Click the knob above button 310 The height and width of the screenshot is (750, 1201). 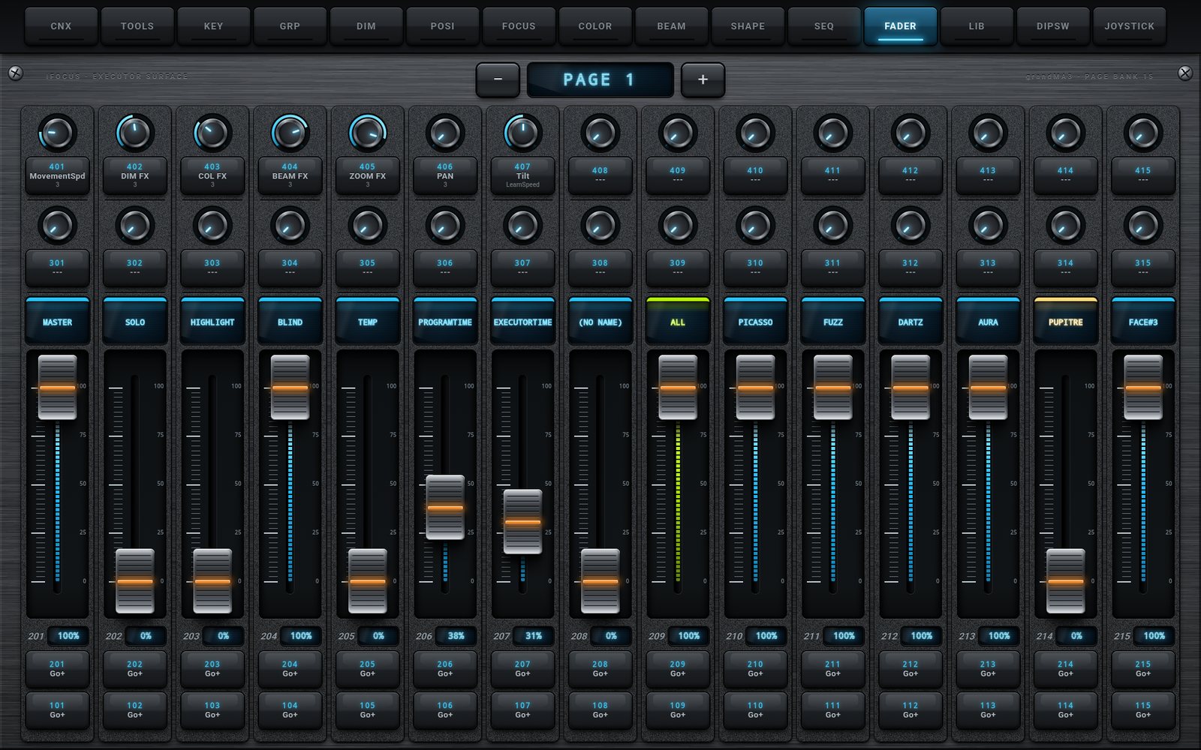755,226
